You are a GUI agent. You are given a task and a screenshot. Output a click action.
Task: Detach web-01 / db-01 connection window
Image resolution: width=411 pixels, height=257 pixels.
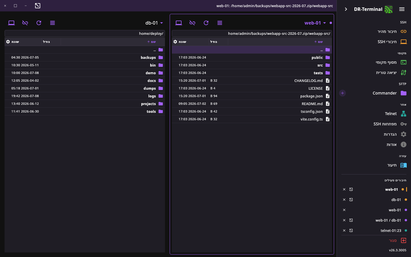[x=351, y=220]
